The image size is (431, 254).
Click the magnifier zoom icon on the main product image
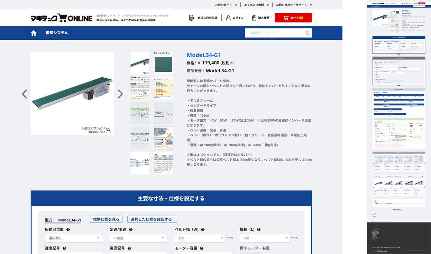108,130
